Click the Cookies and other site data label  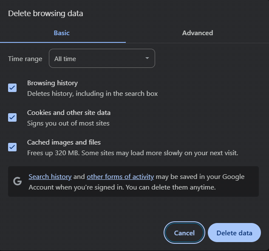point(69,113)
